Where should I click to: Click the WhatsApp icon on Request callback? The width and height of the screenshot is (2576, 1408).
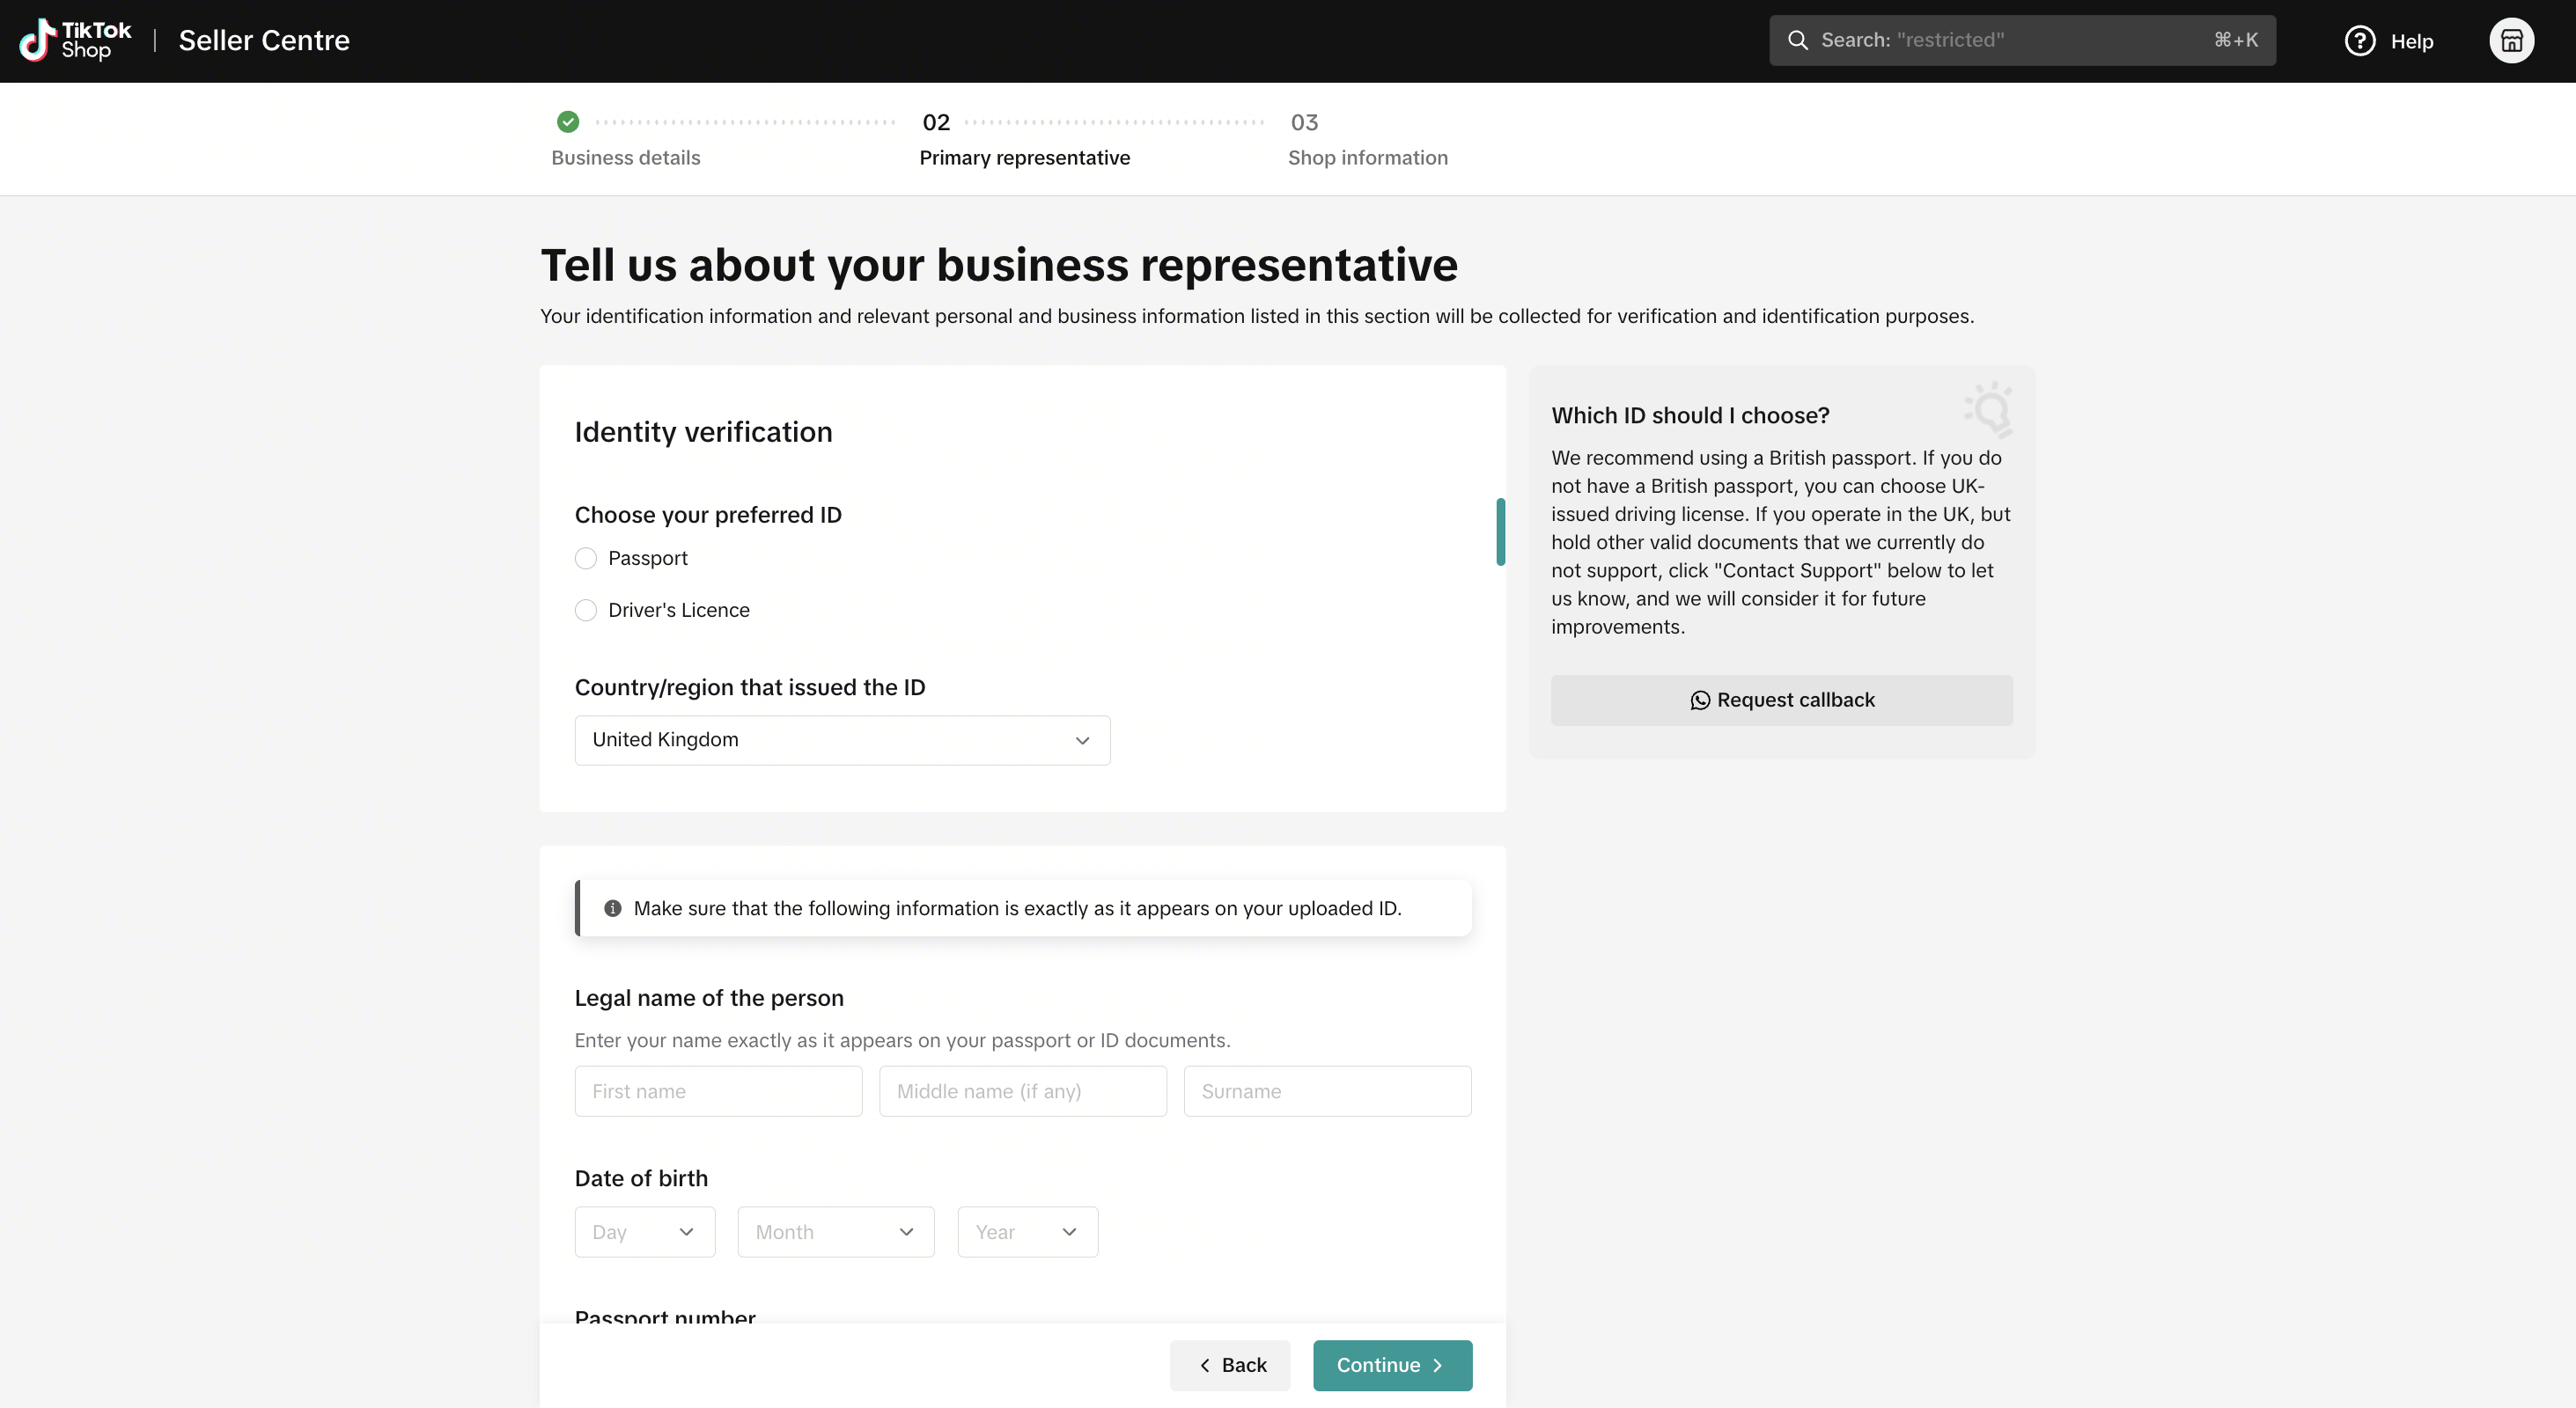[x=1700, y=700]
